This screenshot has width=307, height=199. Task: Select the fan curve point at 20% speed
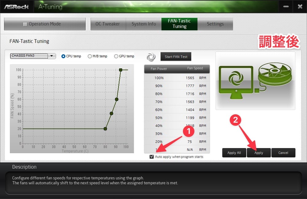[x=105, y=128]
